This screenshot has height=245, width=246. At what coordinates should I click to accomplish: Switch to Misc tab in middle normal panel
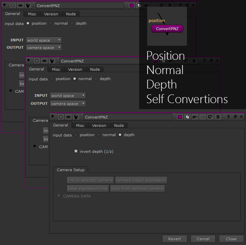(x=56, y=69)
